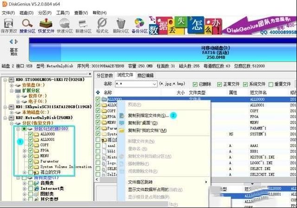Open the 名称 file filter dropdown

[154, 84]
